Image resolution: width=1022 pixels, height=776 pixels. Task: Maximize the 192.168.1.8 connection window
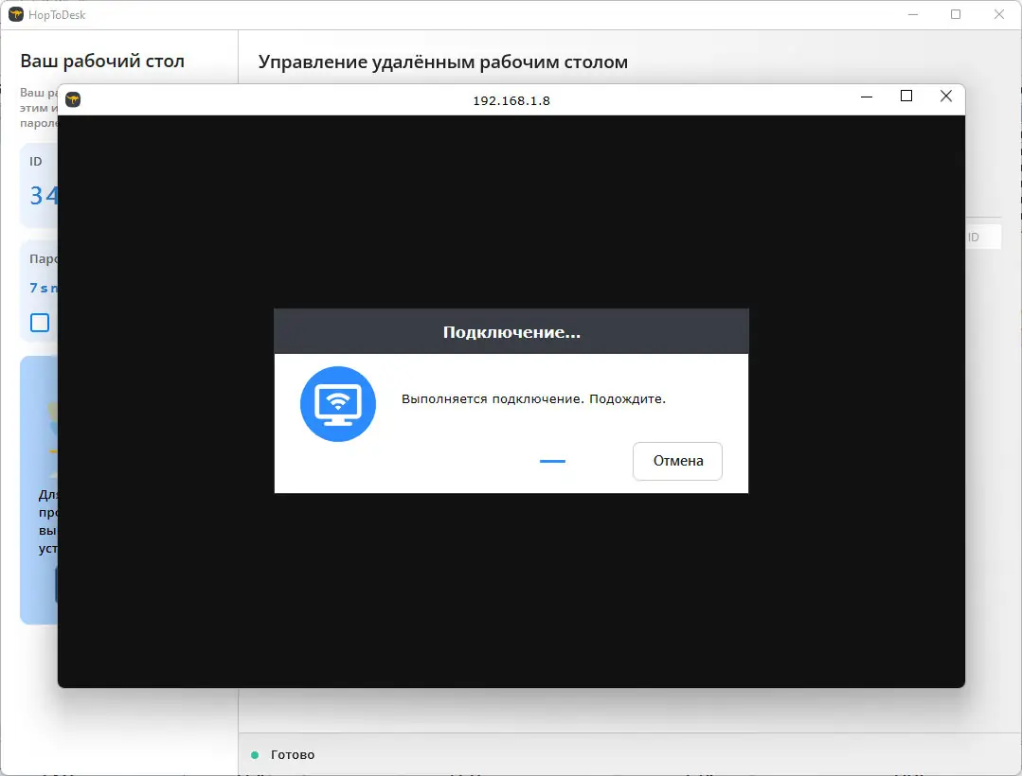coord(906,97)
